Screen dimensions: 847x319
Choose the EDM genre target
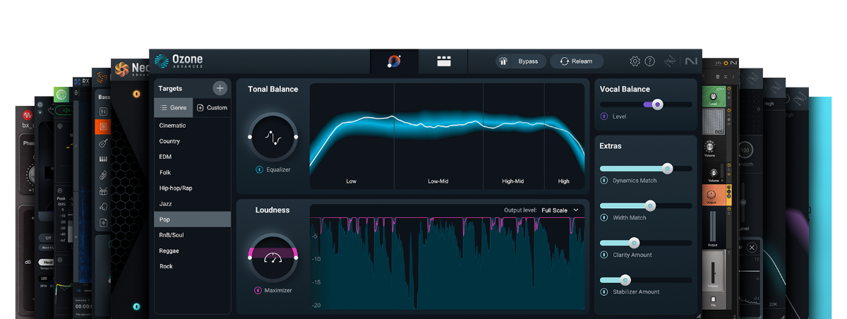[193, 157]
